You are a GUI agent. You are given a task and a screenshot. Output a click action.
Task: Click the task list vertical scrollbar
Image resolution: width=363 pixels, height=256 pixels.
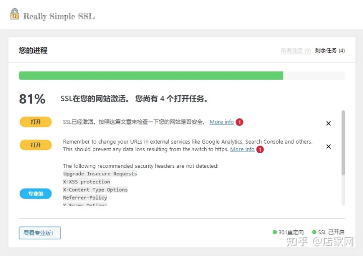pyautogui.click(x=343, y=143)
